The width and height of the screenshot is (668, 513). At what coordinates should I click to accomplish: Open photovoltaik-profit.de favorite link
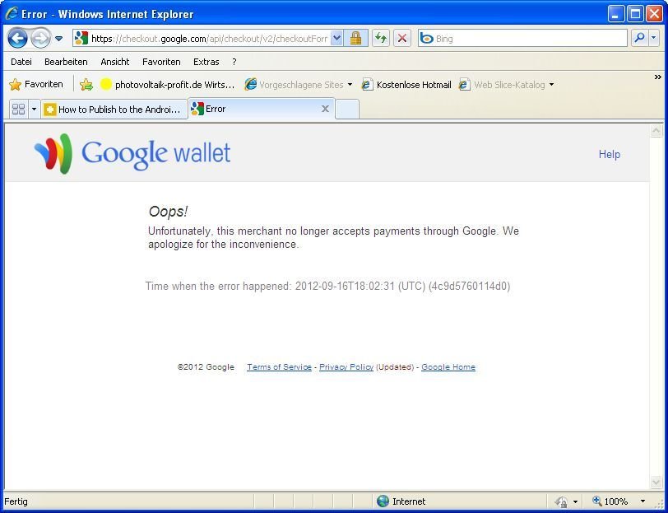tap(168, 85)
